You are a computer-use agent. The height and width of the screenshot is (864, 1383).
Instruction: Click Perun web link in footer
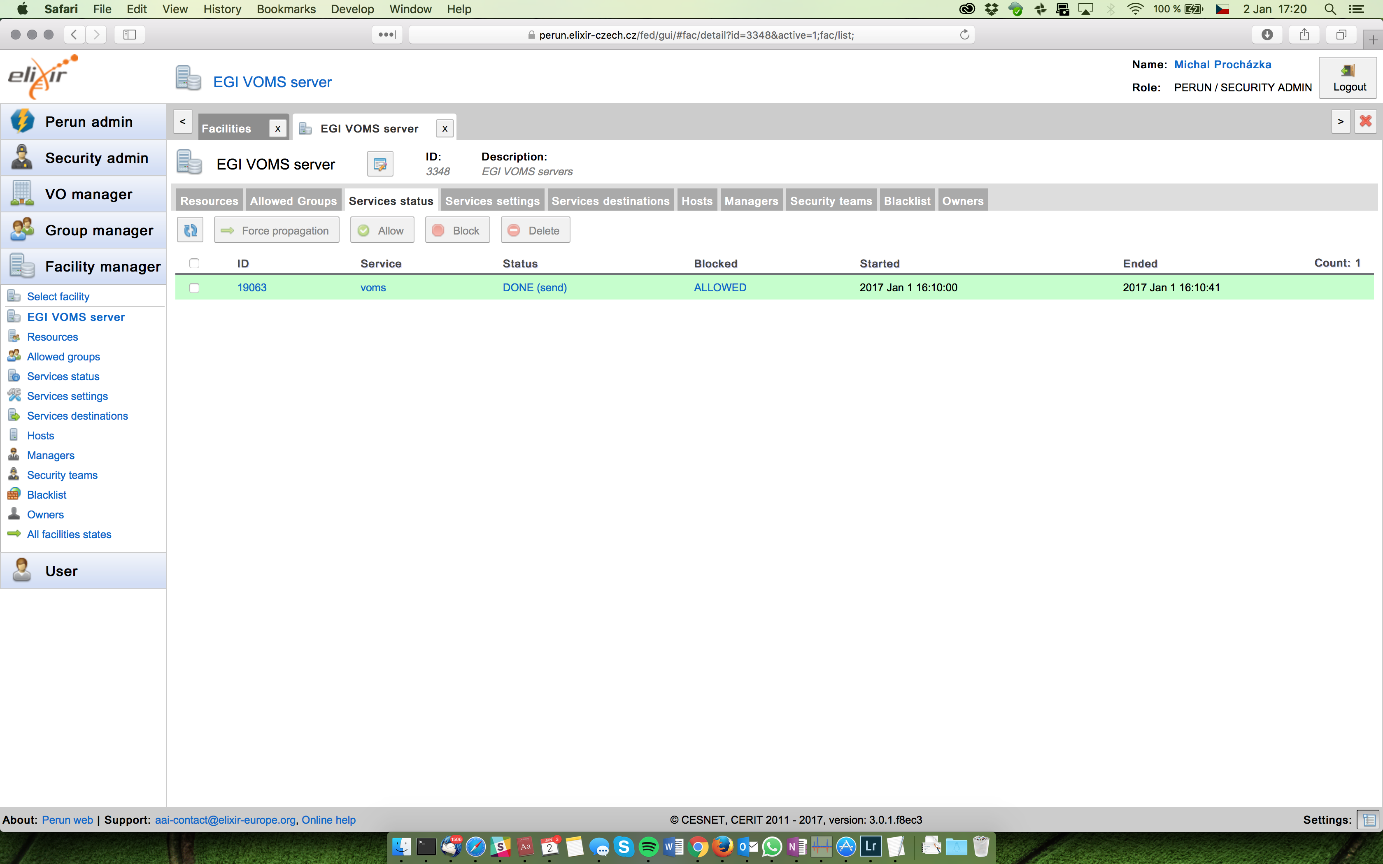point(68,820)
